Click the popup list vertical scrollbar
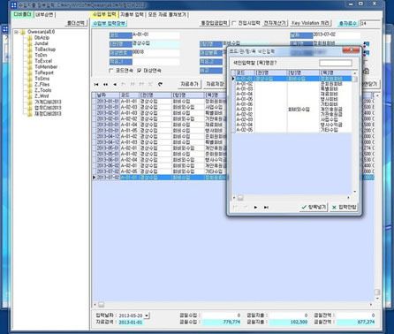The width and height of the screenshot is (394, 334). [x=355, y=132]
